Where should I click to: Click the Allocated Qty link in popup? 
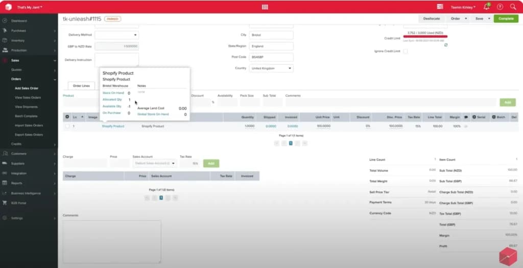pyautogui.click(x=112, y=100)
